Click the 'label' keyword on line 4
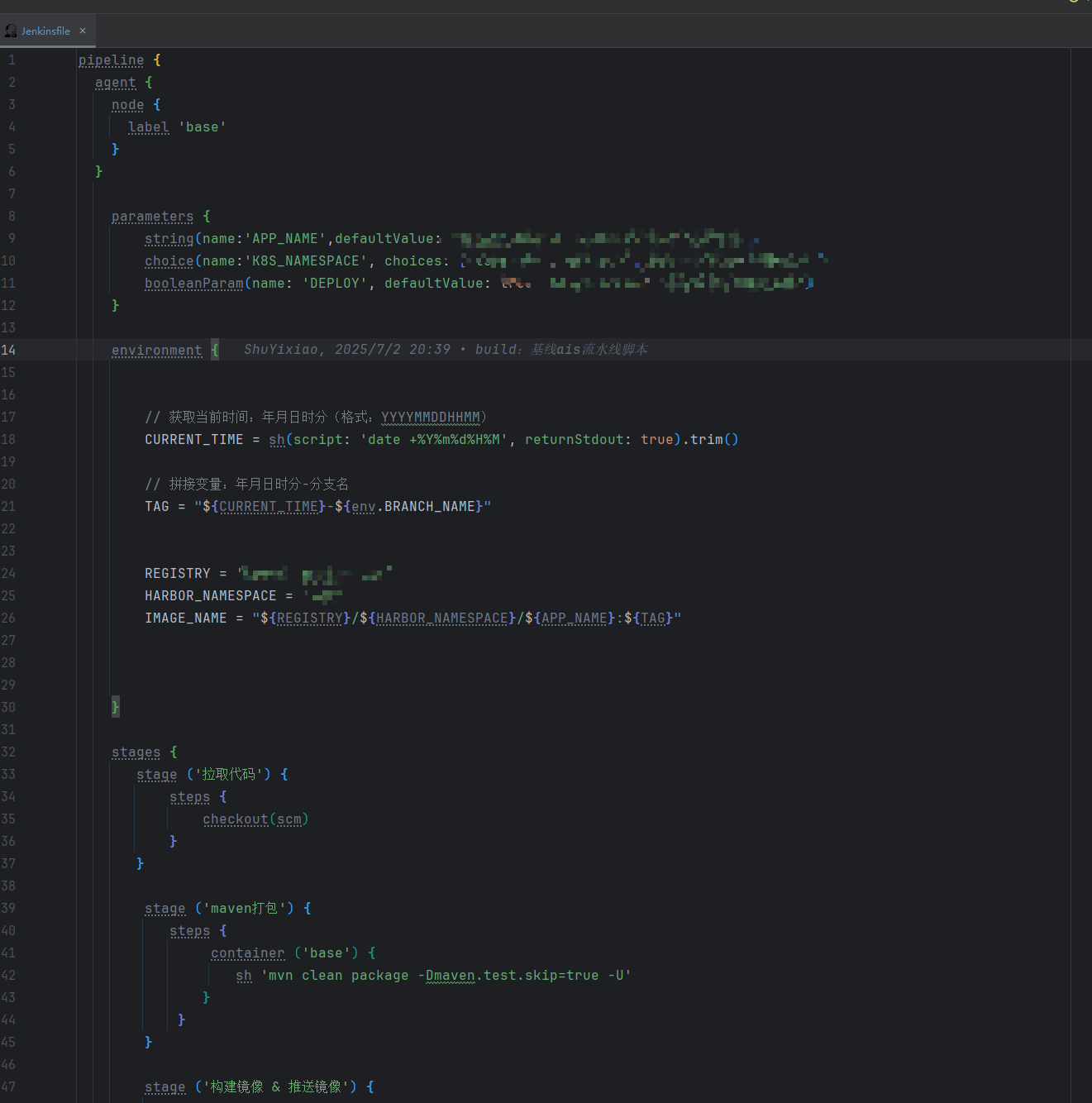 pos(148,127)
